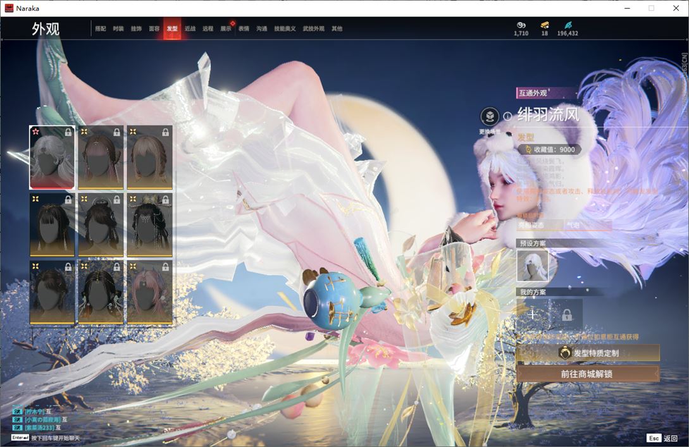Select the long black hair with bangs
This screenshot has width=689, height=447.
point(52,225)
